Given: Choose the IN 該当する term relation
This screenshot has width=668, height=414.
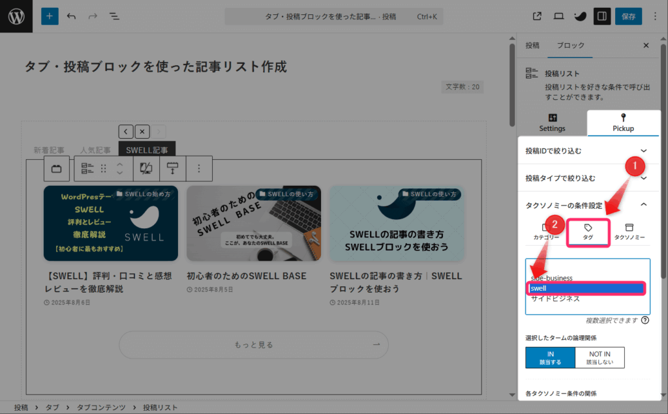Looking at the screenshot, I should [x=550, y=358].
